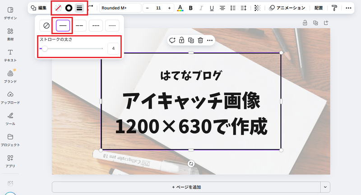Click the ストロークの太さ slider handle
This screenshot has height=195, width=361.
45,49
